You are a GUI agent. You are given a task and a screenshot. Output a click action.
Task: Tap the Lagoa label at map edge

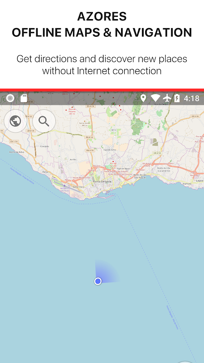199,180
